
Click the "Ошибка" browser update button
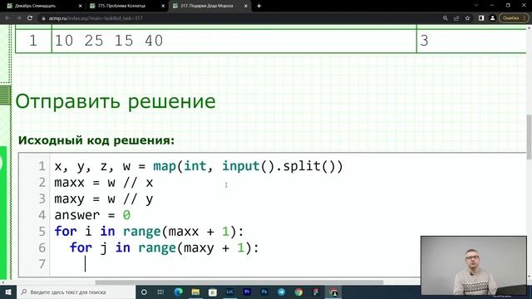tap(514, 18)
